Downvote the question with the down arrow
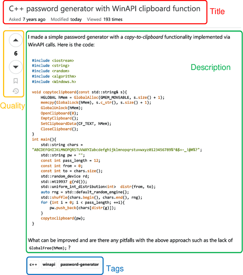 point(16,67)
